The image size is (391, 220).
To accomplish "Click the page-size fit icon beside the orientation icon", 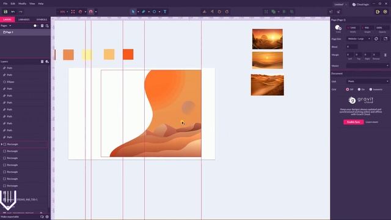I will tap(386, 38).
